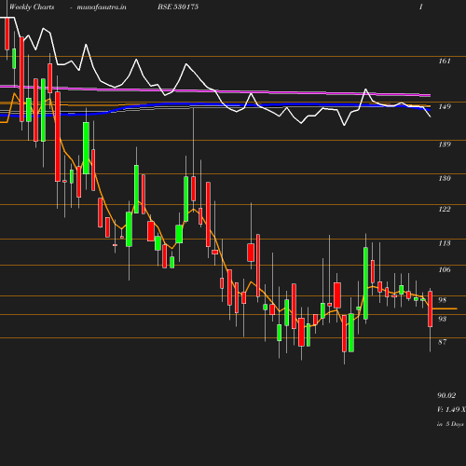Viewport: 466px width, 466px height.
Task: Click the V: 1.49 X volume text
Action: (451, 409)
